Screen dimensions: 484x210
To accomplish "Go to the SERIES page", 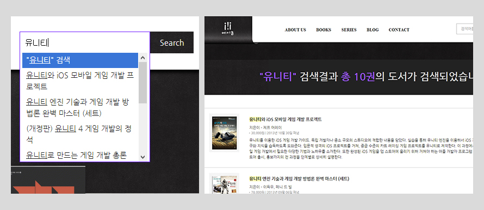I will 349,30.
